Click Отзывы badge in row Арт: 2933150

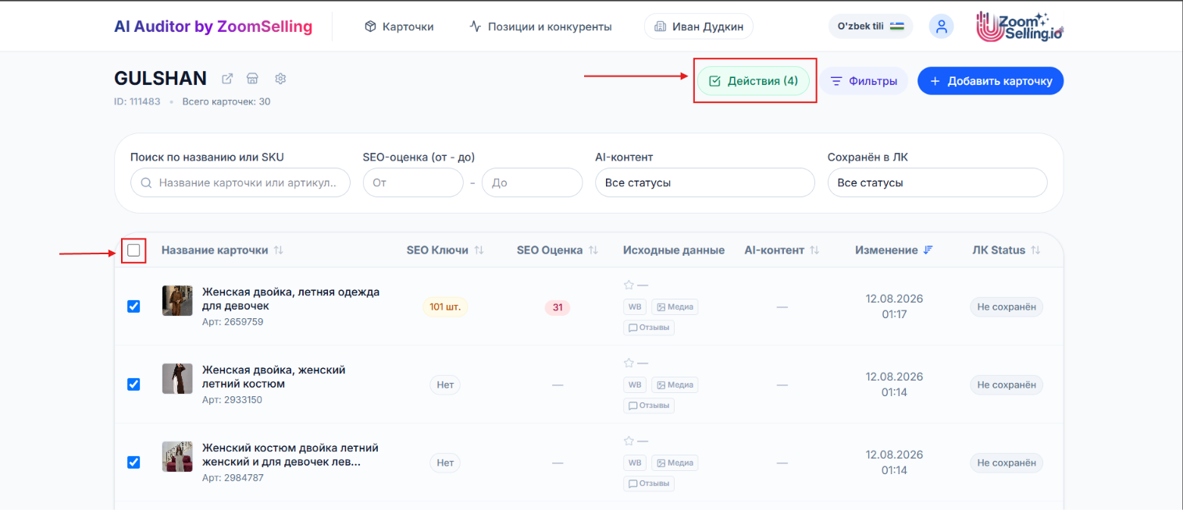click(x=649, y=406)
